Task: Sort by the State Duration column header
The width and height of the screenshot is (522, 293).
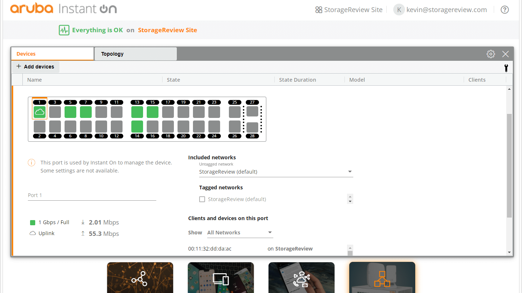Action: (297, 80)
